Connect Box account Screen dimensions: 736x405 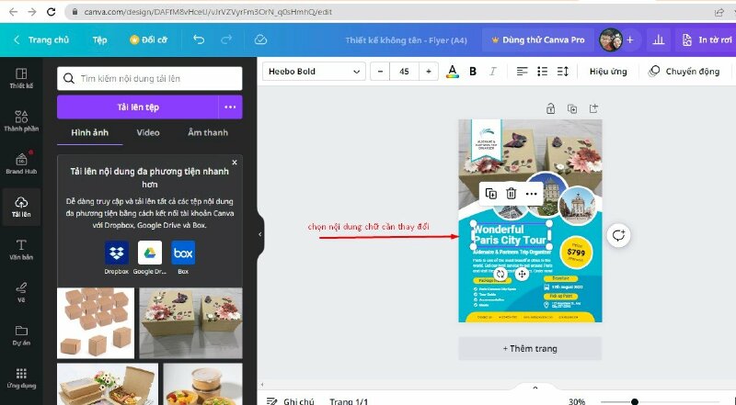183,257
